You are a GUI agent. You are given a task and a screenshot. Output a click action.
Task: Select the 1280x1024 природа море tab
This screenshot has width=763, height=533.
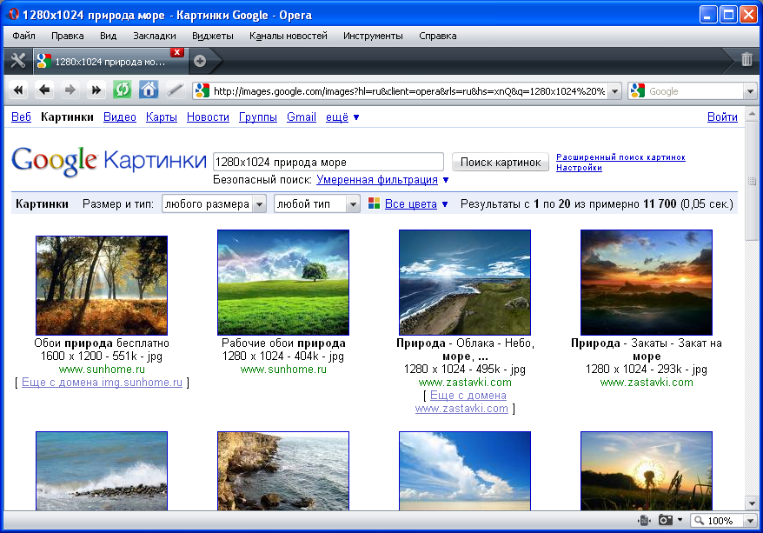click(x=109, y=62)
